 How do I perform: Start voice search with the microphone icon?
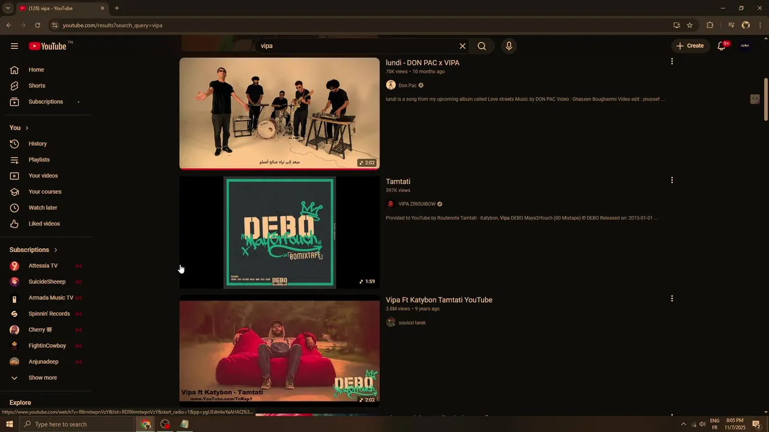click(x=509, y=46)
